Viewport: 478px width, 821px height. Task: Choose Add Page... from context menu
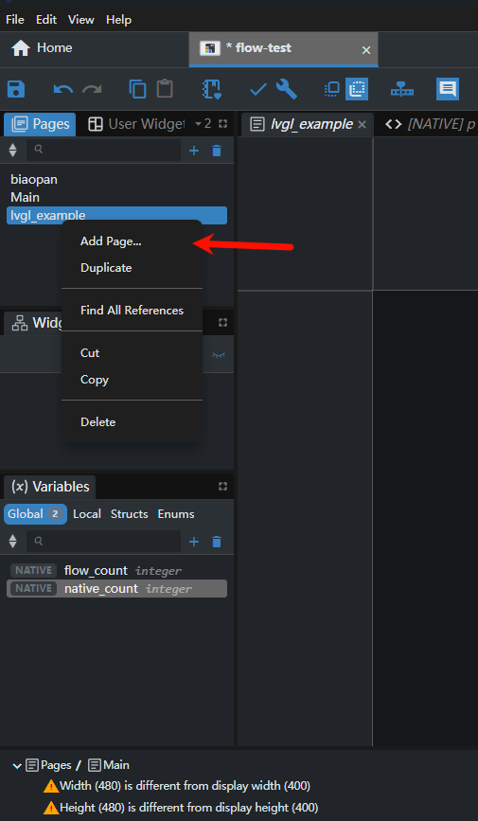[111, 241]
